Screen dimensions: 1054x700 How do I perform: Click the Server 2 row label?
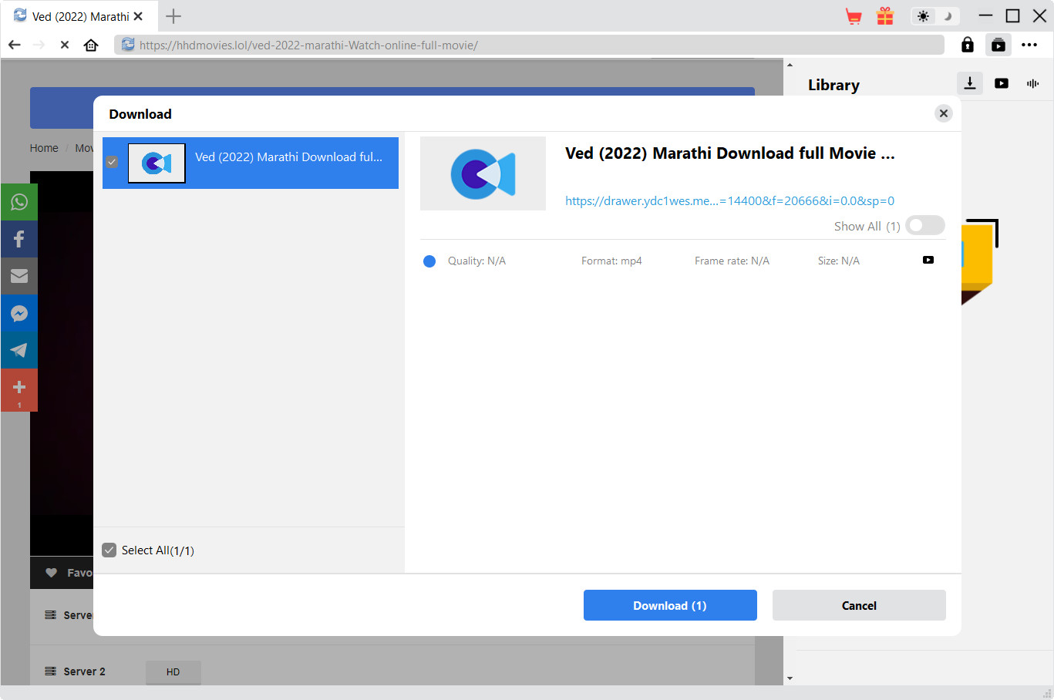tap(84, 671)
